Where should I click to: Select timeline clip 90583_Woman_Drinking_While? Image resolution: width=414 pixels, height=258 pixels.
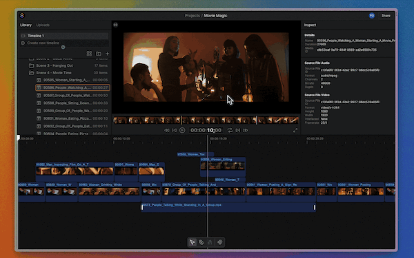[109, 192]
